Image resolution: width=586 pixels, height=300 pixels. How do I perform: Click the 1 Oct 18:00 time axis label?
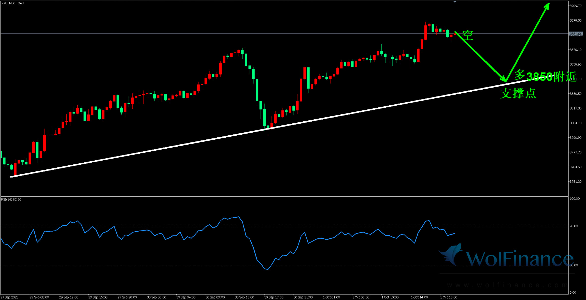click(449, 297)
